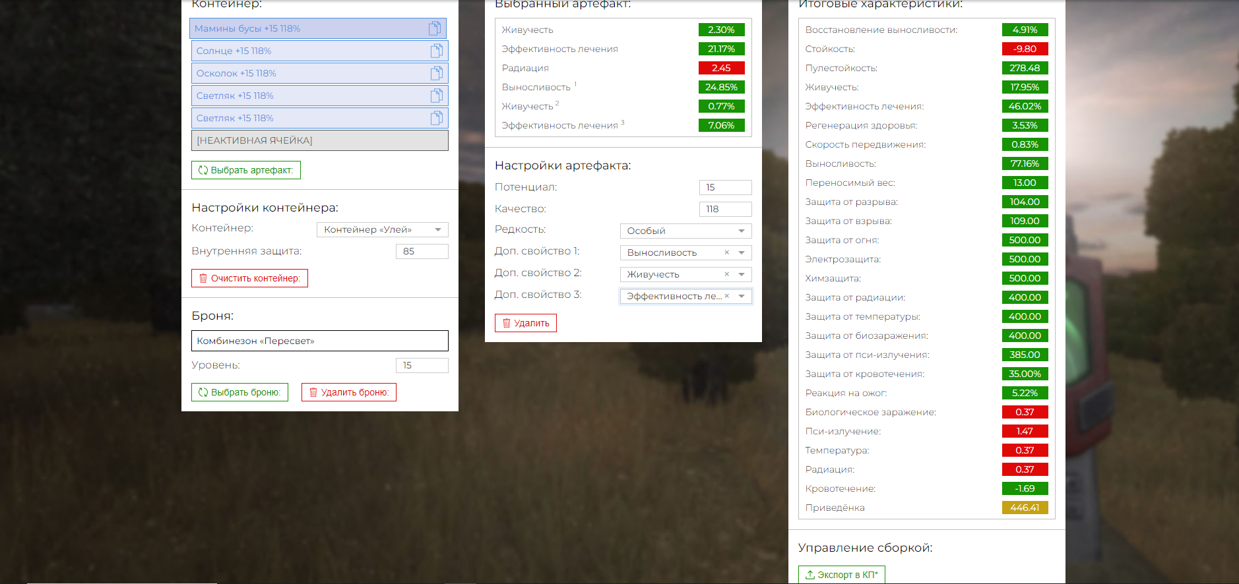Click copy icon on Солнце +15 row
This screenshot has width=1239, height=584.
click(x=436, y=51)
